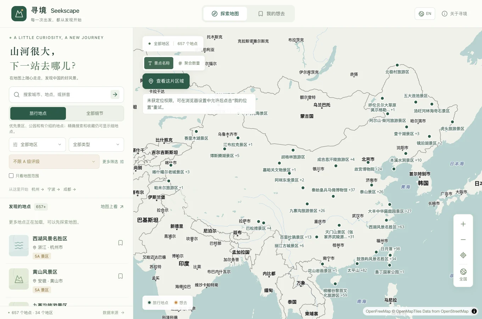
Task: Bookmark the 西湖风景名胜区 card
Action: click(x=120, y=243)
